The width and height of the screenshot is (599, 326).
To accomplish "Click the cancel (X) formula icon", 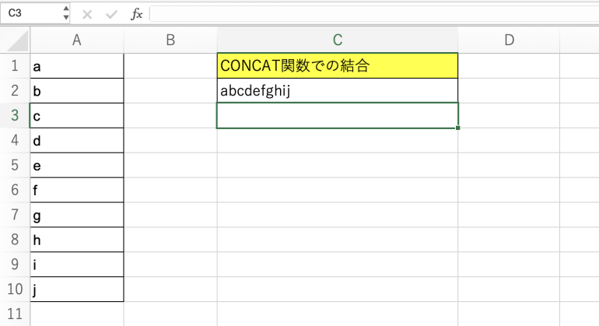I will tap(87, 15).
